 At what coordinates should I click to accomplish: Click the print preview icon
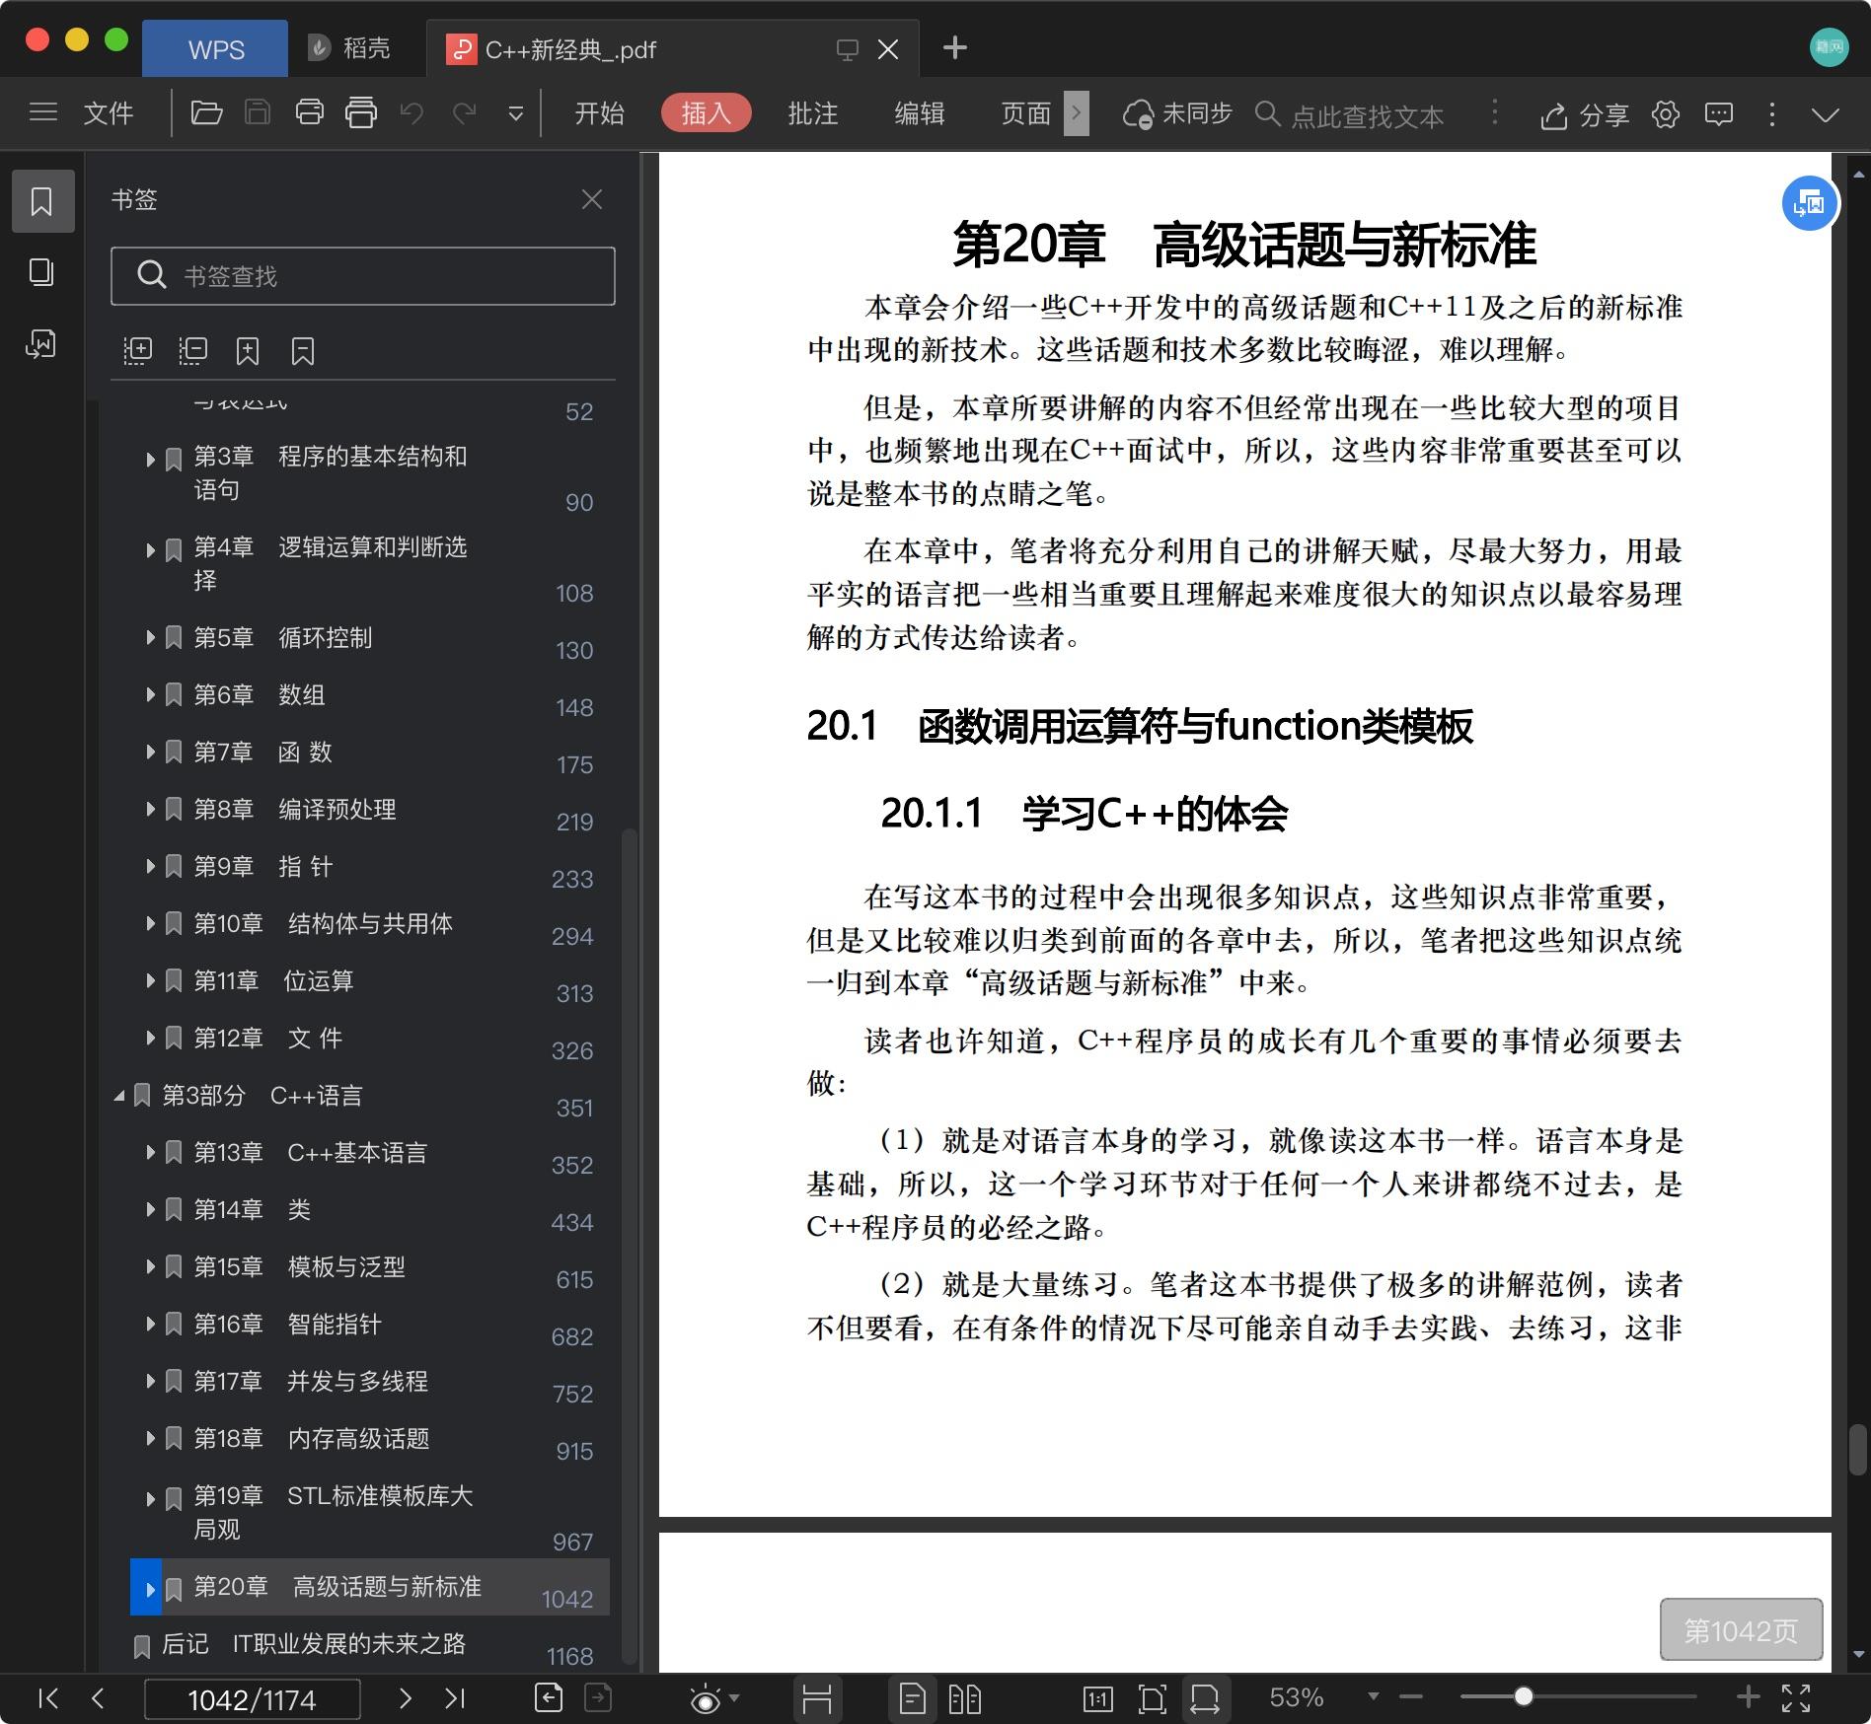(361, 112)
